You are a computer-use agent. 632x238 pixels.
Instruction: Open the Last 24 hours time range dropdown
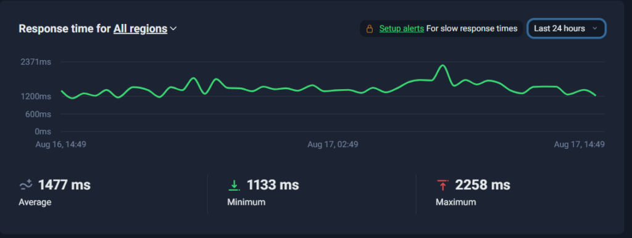pos(567,28)
